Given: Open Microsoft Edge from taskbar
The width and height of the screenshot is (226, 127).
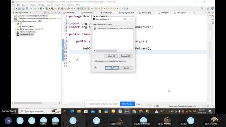Looking at the screenshot, I should coord(72,111).
